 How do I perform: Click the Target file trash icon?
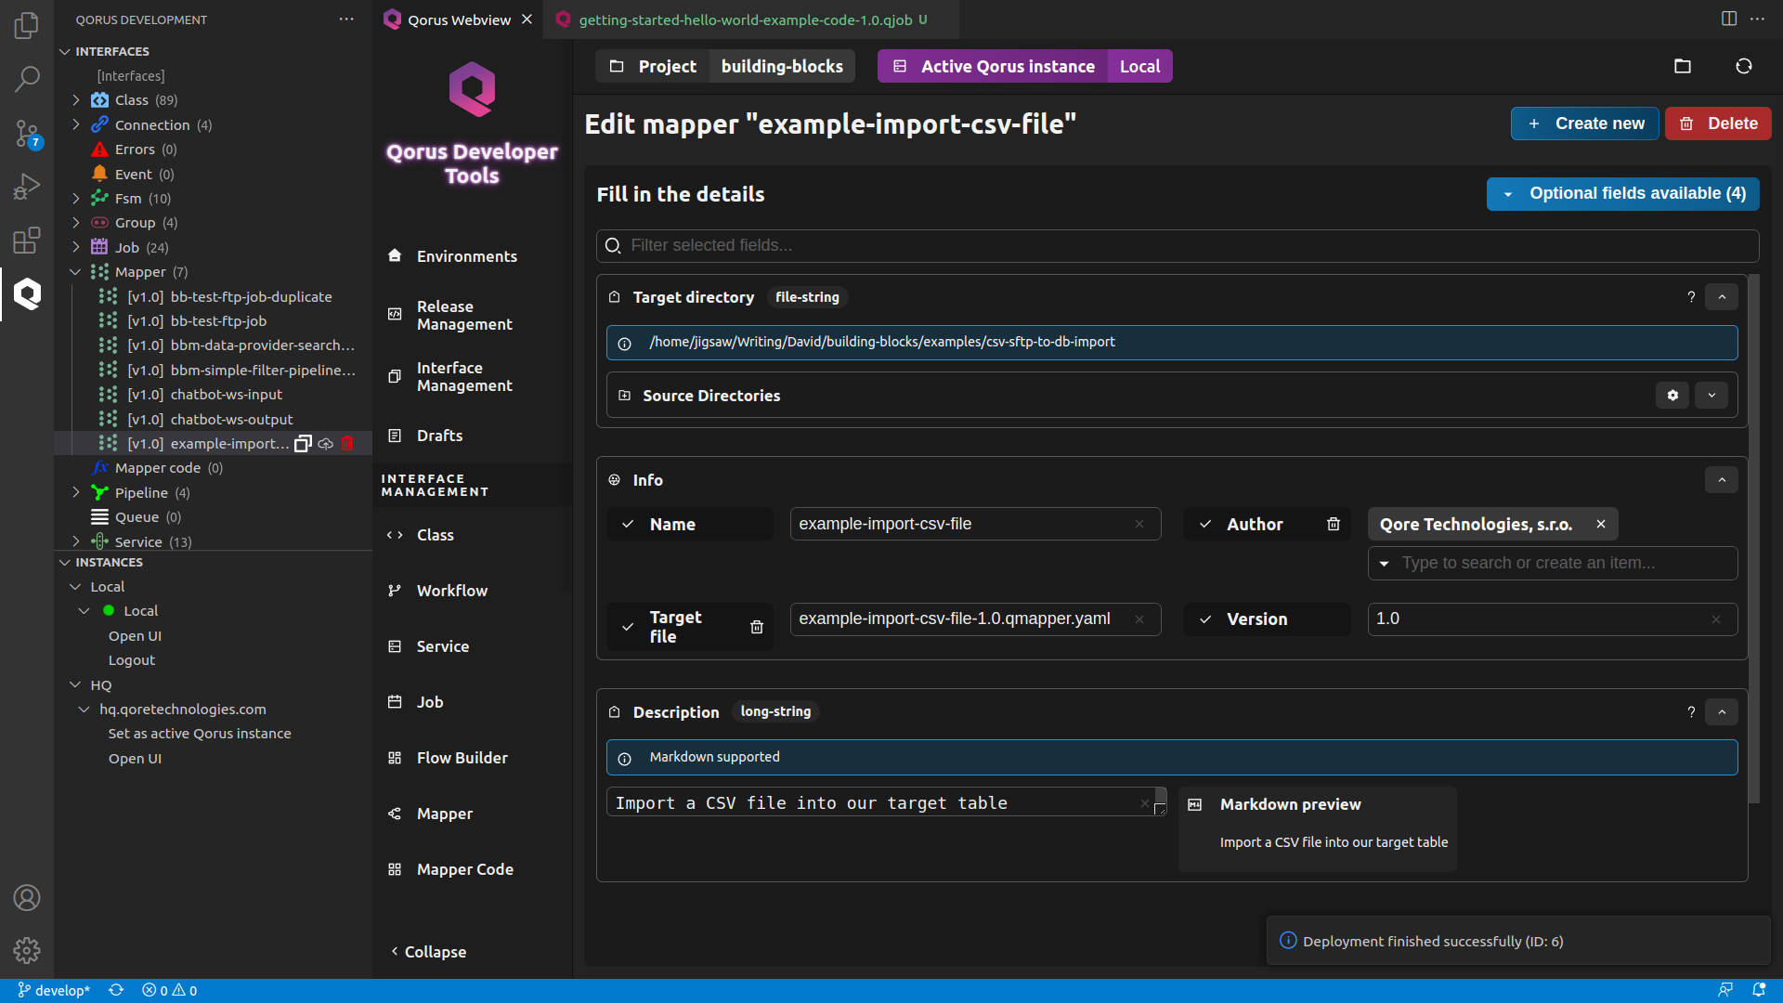coord(756,627)
